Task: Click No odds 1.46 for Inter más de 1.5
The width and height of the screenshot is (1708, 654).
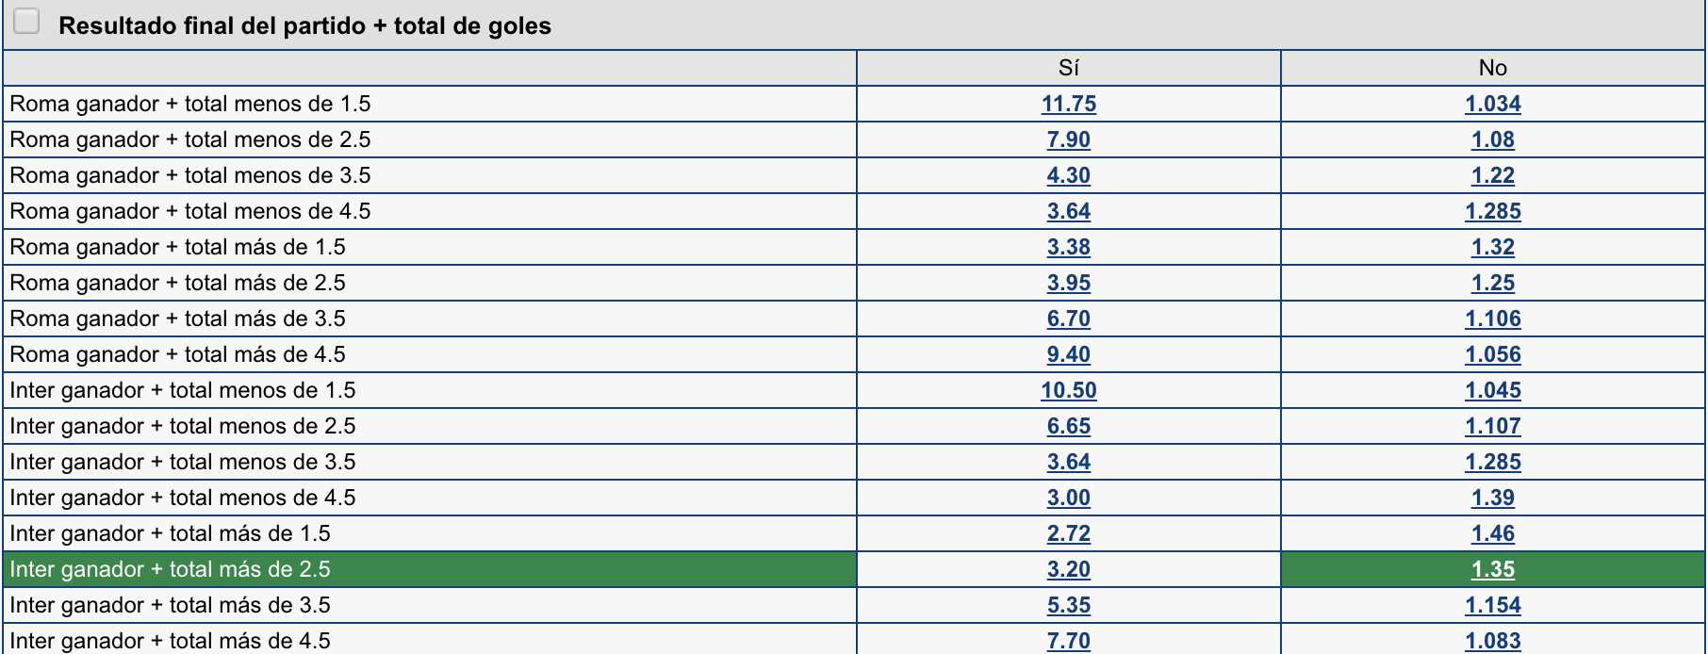Action: click(x=1492, y=533)
